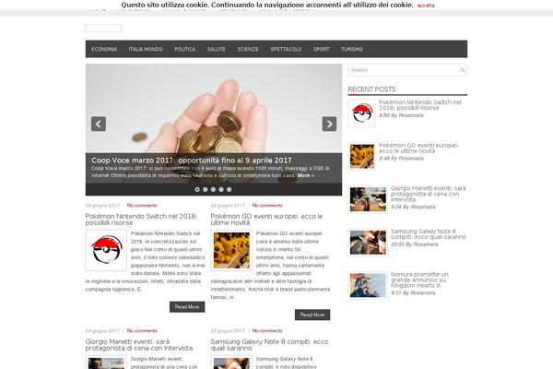The height and width of the screenshot is (369, 553).
Task: Click '20:25 By Rosamaria' byline
Action: 415,244
